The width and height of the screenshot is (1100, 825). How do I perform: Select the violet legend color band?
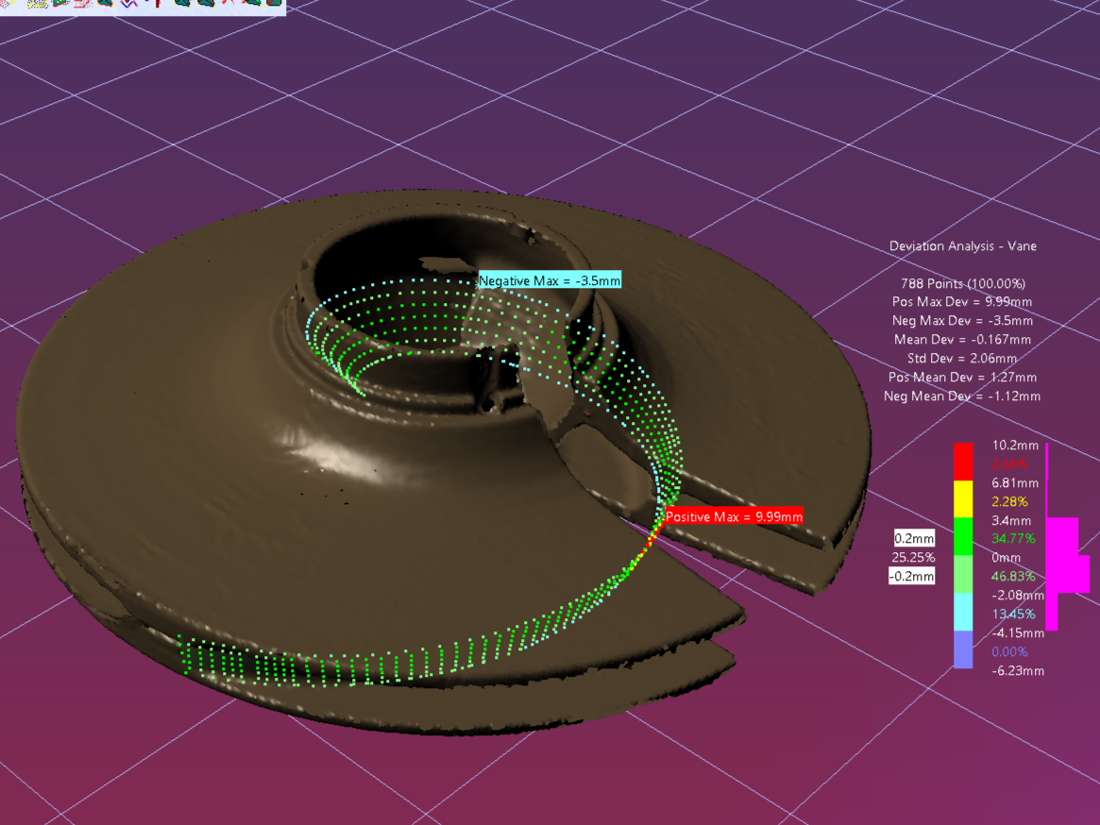[963, 650]
